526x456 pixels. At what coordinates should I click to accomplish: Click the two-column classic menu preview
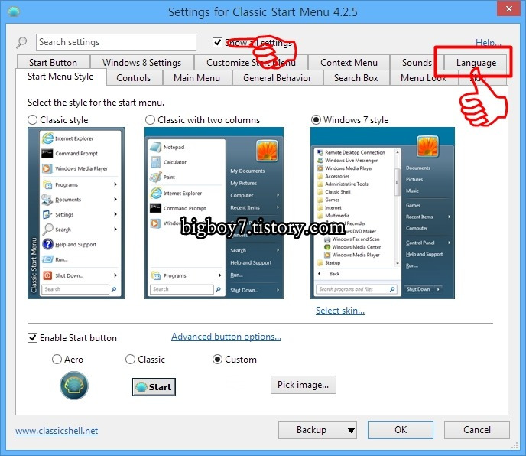[214, 213]
